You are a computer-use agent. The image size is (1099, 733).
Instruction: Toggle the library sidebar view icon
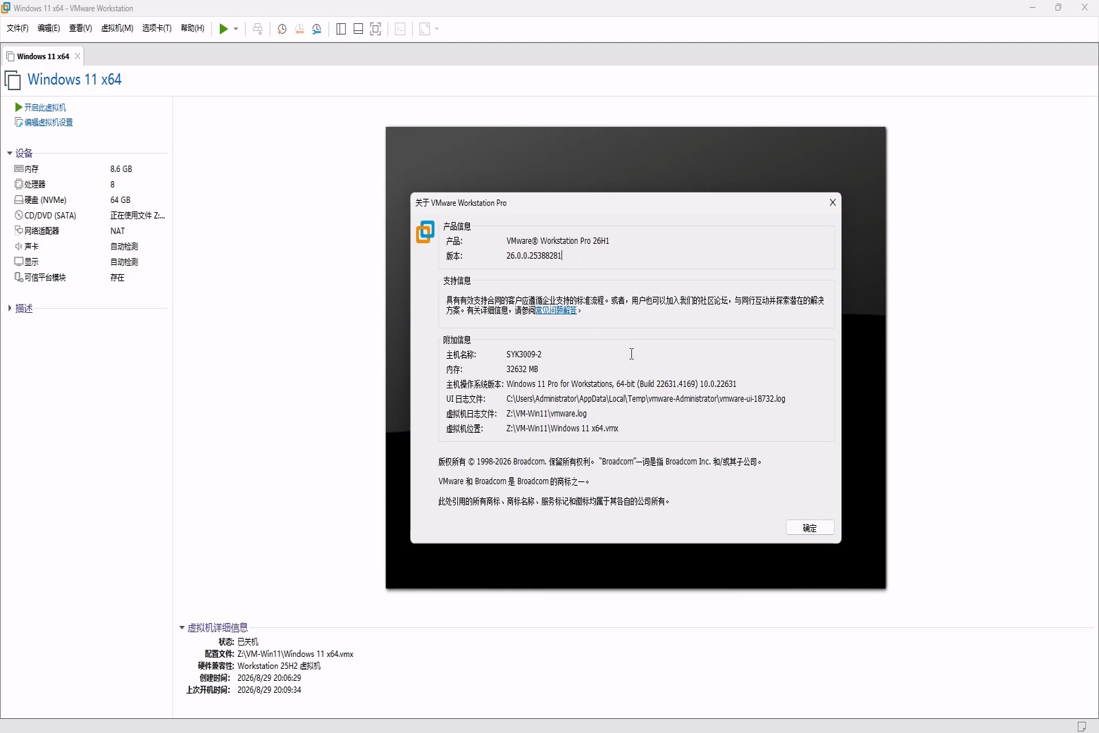pos(341,29)
